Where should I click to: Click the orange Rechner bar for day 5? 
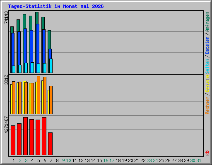pyautogui.click(x=39, y=95)
